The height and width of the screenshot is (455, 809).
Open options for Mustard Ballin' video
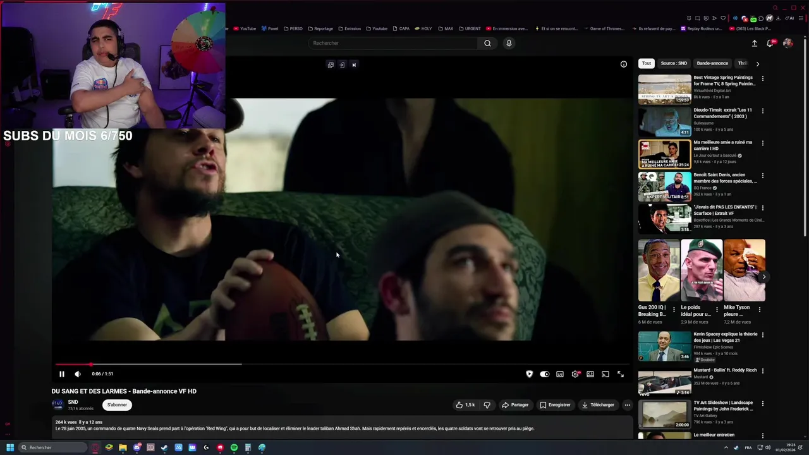[763, 371]
